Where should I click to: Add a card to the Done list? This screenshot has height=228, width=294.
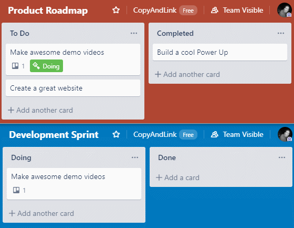click(x=177, y=177)
